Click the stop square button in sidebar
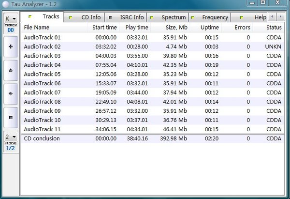This screenshot has height=199, width=290. click(x=11, y=118)
